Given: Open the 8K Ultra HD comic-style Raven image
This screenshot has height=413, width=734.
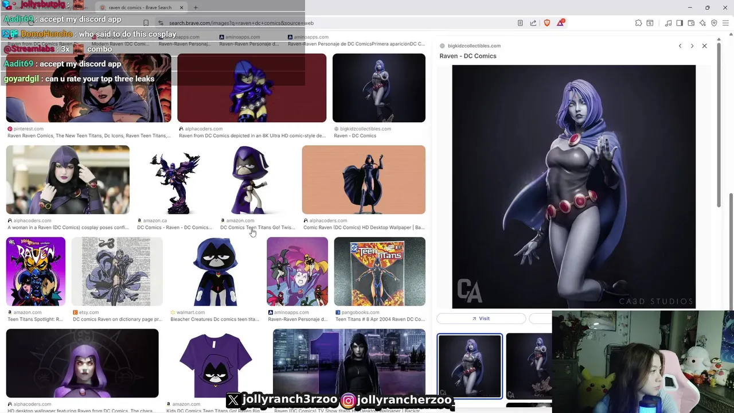Looking at the screenshot, I should pos(252,88).
